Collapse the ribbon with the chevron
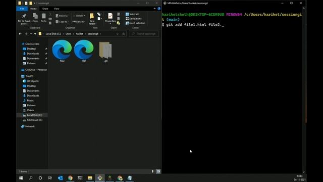Image resolution: width=323 pixels, height=182 pixels. (154, 9)
